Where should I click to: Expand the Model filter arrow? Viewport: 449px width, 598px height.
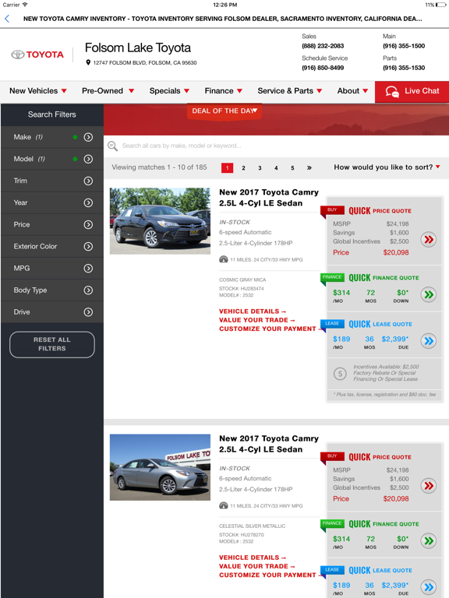(88, 159)
